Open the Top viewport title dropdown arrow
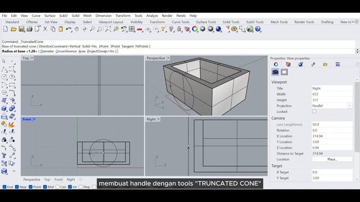Screen dimensions: 360x202 [32, 58]
